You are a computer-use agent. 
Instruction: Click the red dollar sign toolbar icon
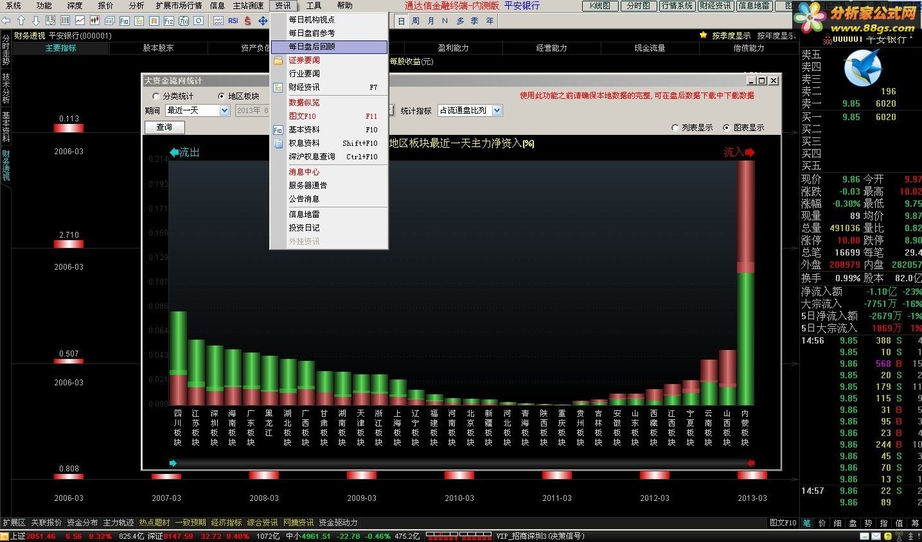click(x=248, y=21)
